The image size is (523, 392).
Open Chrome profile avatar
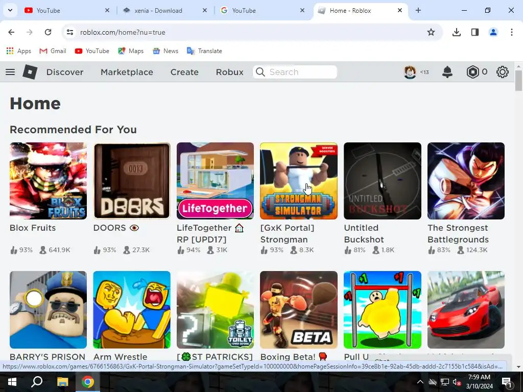coord(493,32)
